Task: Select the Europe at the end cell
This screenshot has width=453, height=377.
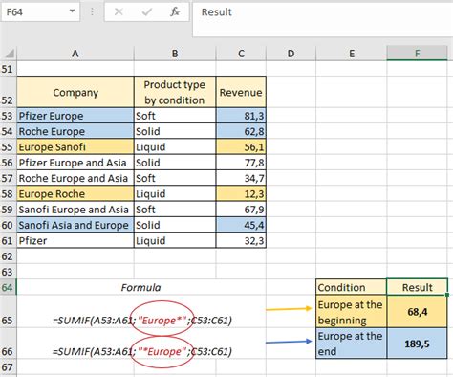Action: tap(352, 344)
